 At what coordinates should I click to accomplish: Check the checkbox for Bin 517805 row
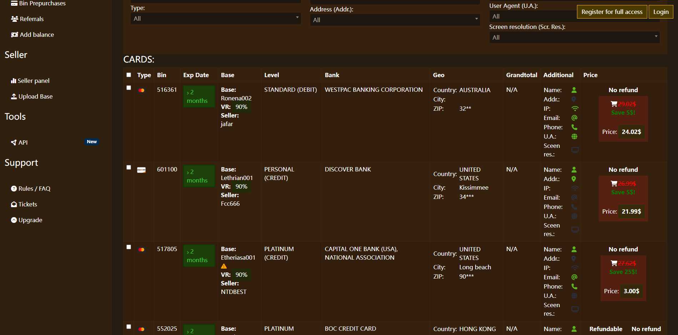[129, 247]
